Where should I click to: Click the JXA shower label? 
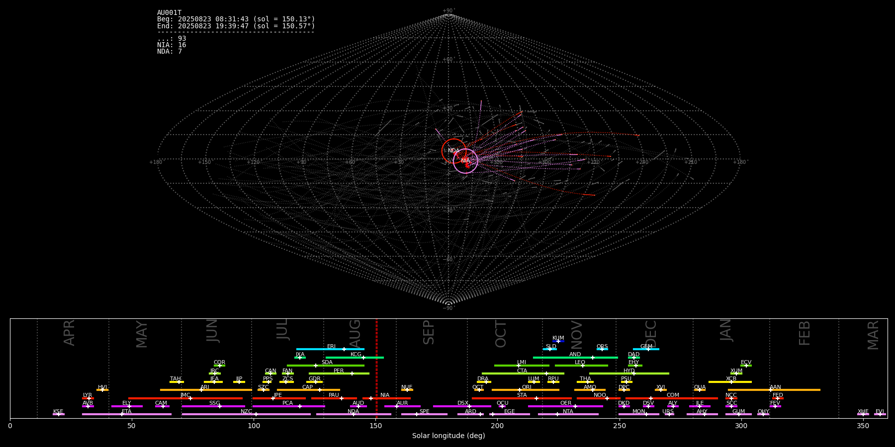[x=300, y=355]
